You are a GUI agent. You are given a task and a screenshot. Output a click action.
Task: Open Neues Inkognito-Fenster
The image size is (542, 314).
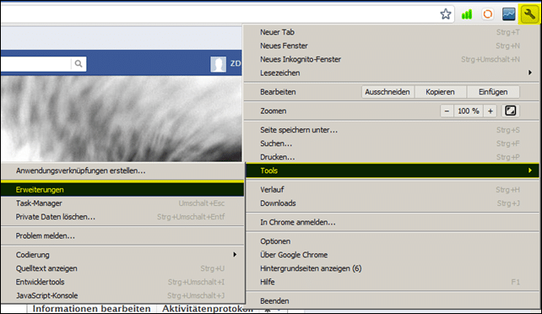coord(392,59)
